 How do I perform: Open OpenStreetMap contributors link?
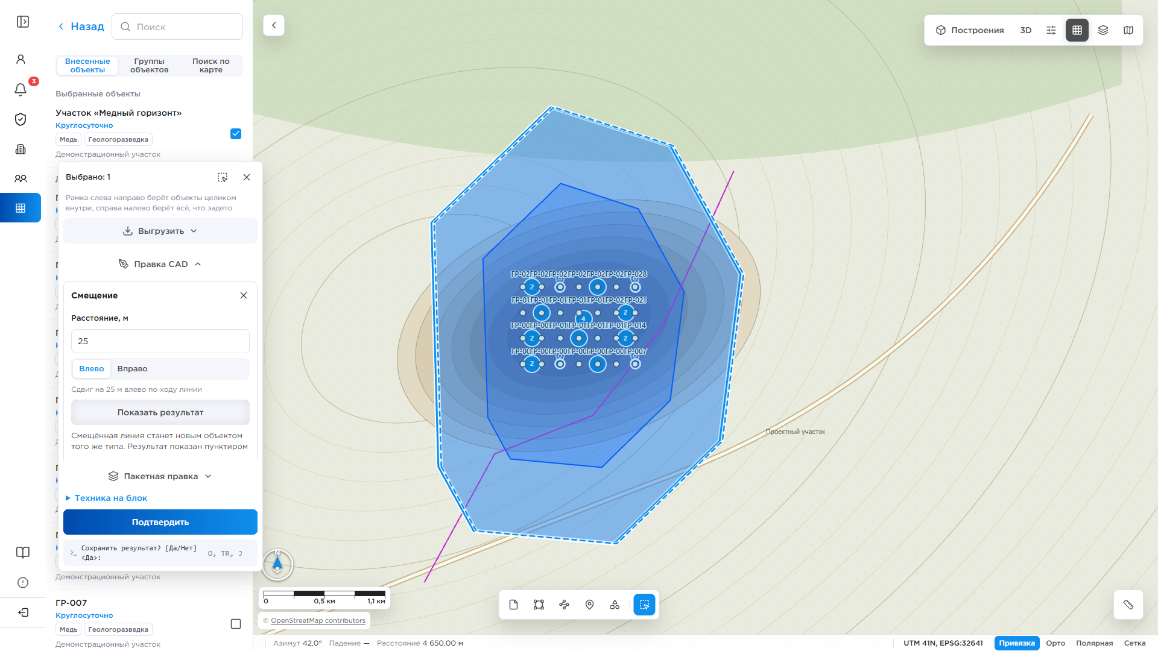(x=318, y=620)
